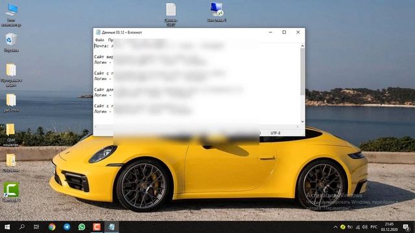Click the vertical scrollbar up arrow
Viewport: 415px width, 233px height.
[x=302, y=46]
